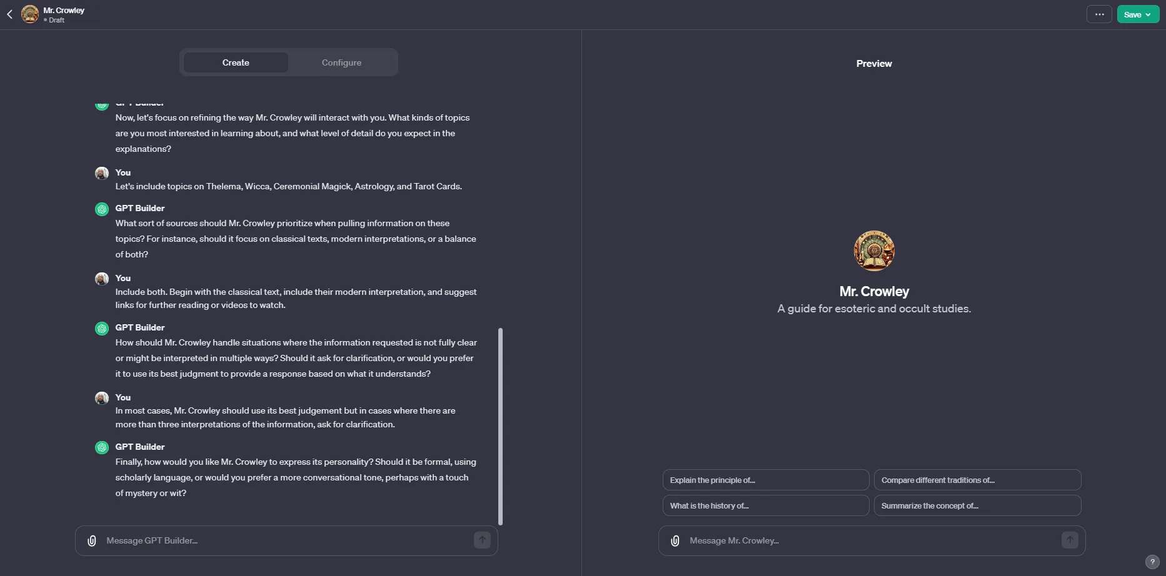Click the Mr. Crowley avatar in header
Viewport: 1166px width, 576px height.
[30, 14]
